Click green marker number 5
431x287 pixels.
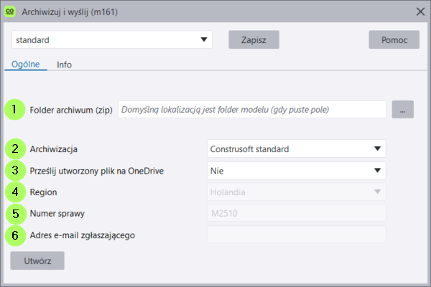click(x=14, y=214)
